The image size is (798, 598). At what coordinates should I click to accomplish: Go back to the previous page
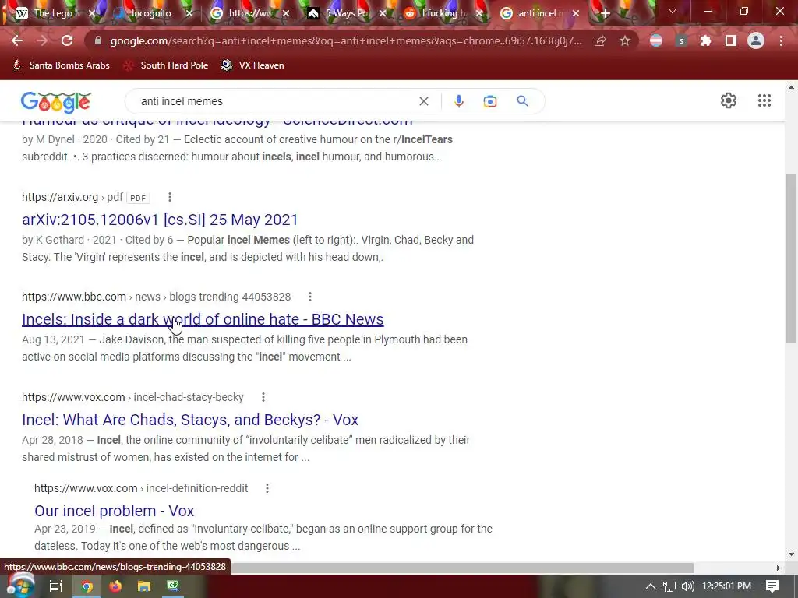[x=17, y=40]
